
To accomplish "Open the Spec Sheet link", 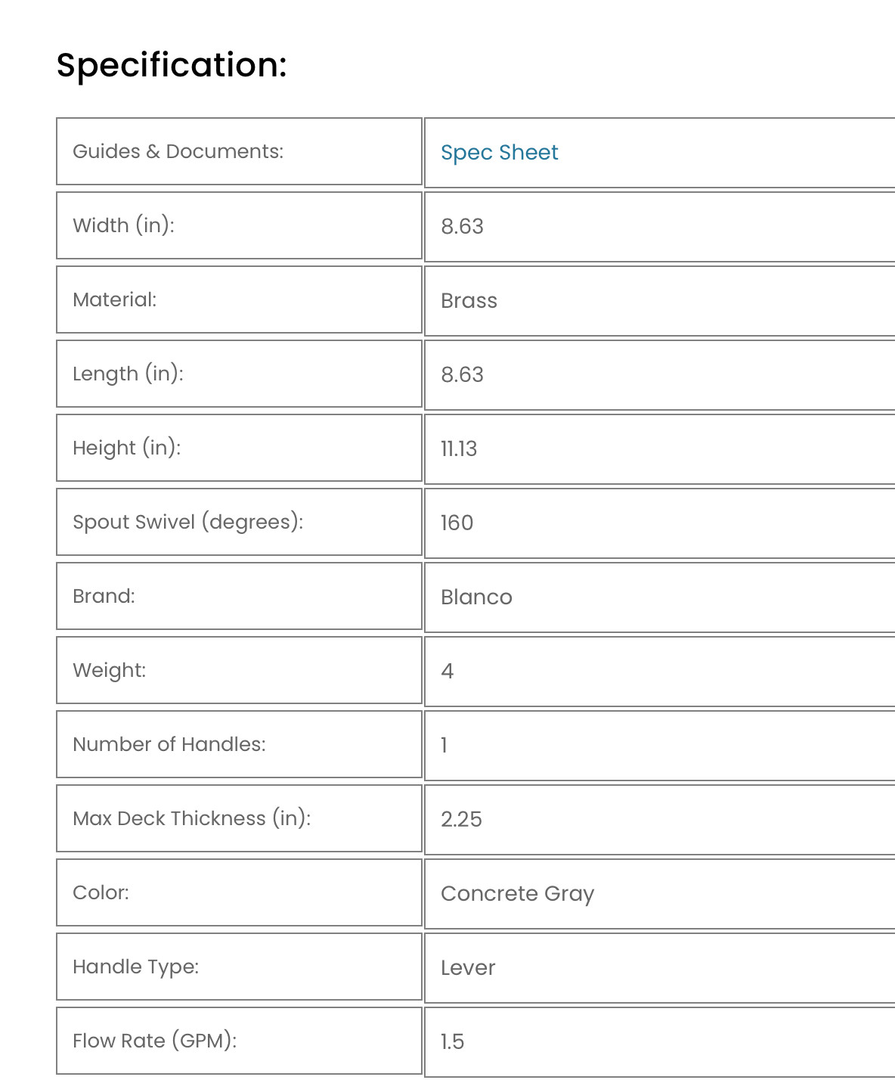I will (x=499, y=153).
